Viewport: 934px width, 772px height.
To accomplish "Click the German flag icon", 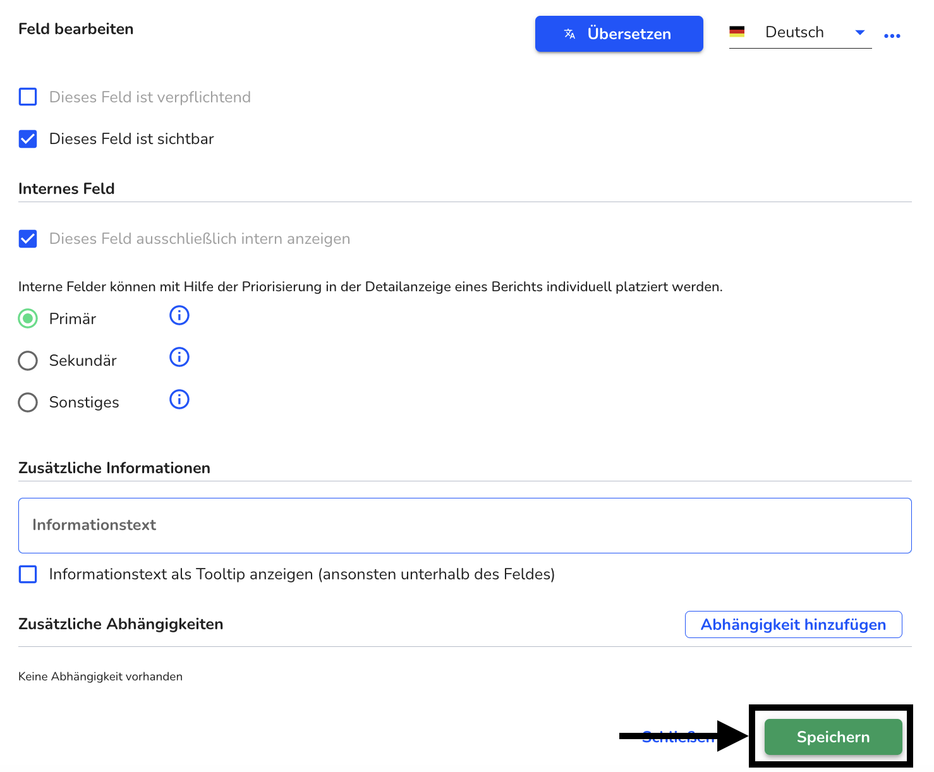I will [x=737, y=32].
